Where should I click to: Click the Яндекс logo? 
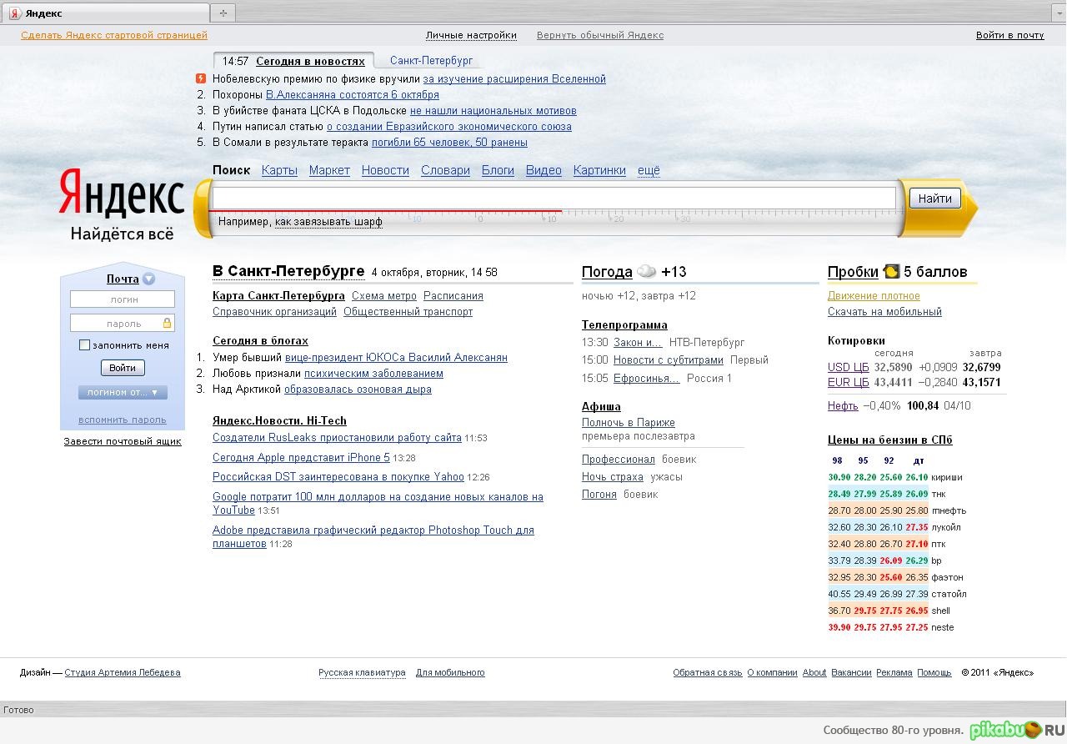pyautogui.click(x=122, y=194)
